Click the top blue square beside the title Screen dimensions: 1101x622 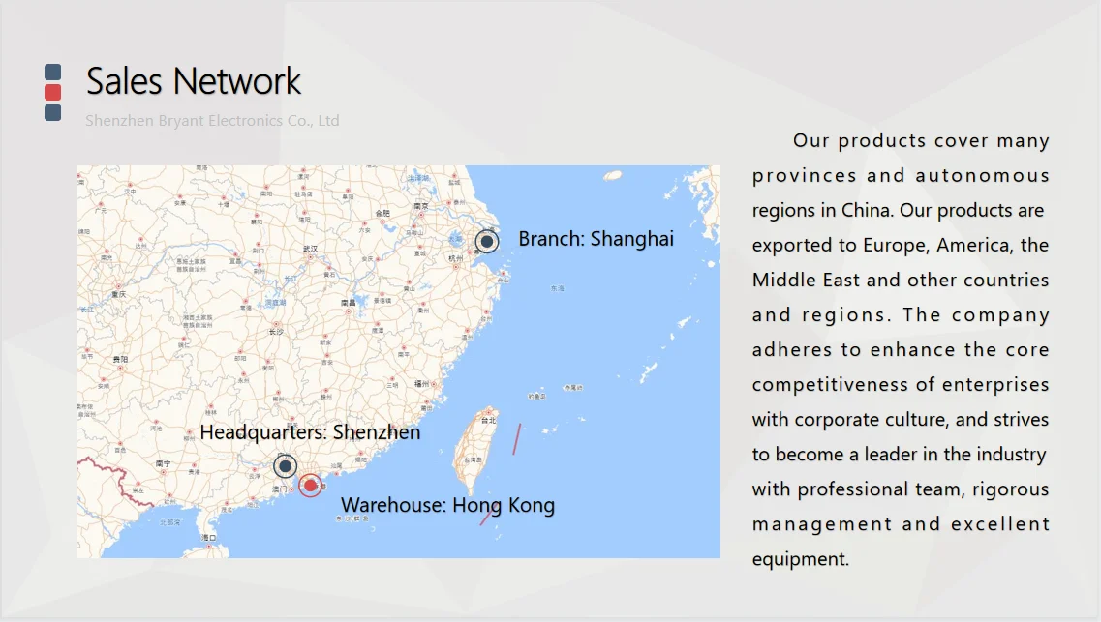coord(52,72)
